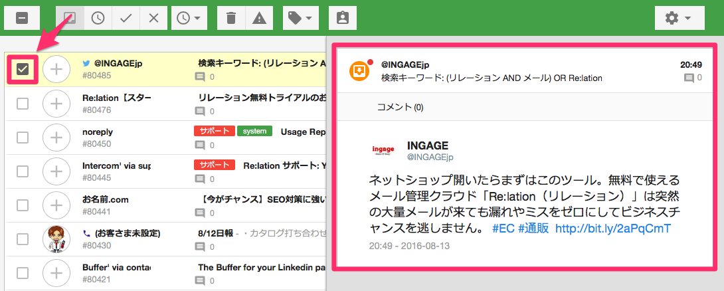The image size is (724, 291).
Task: Click comment bubble icon on 8/12日報 ticket
Action: point(199,247)
